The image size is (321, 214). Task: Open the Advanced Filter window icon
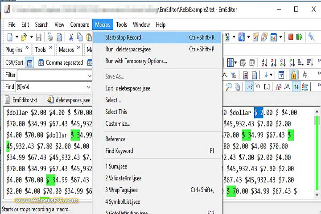281,75
